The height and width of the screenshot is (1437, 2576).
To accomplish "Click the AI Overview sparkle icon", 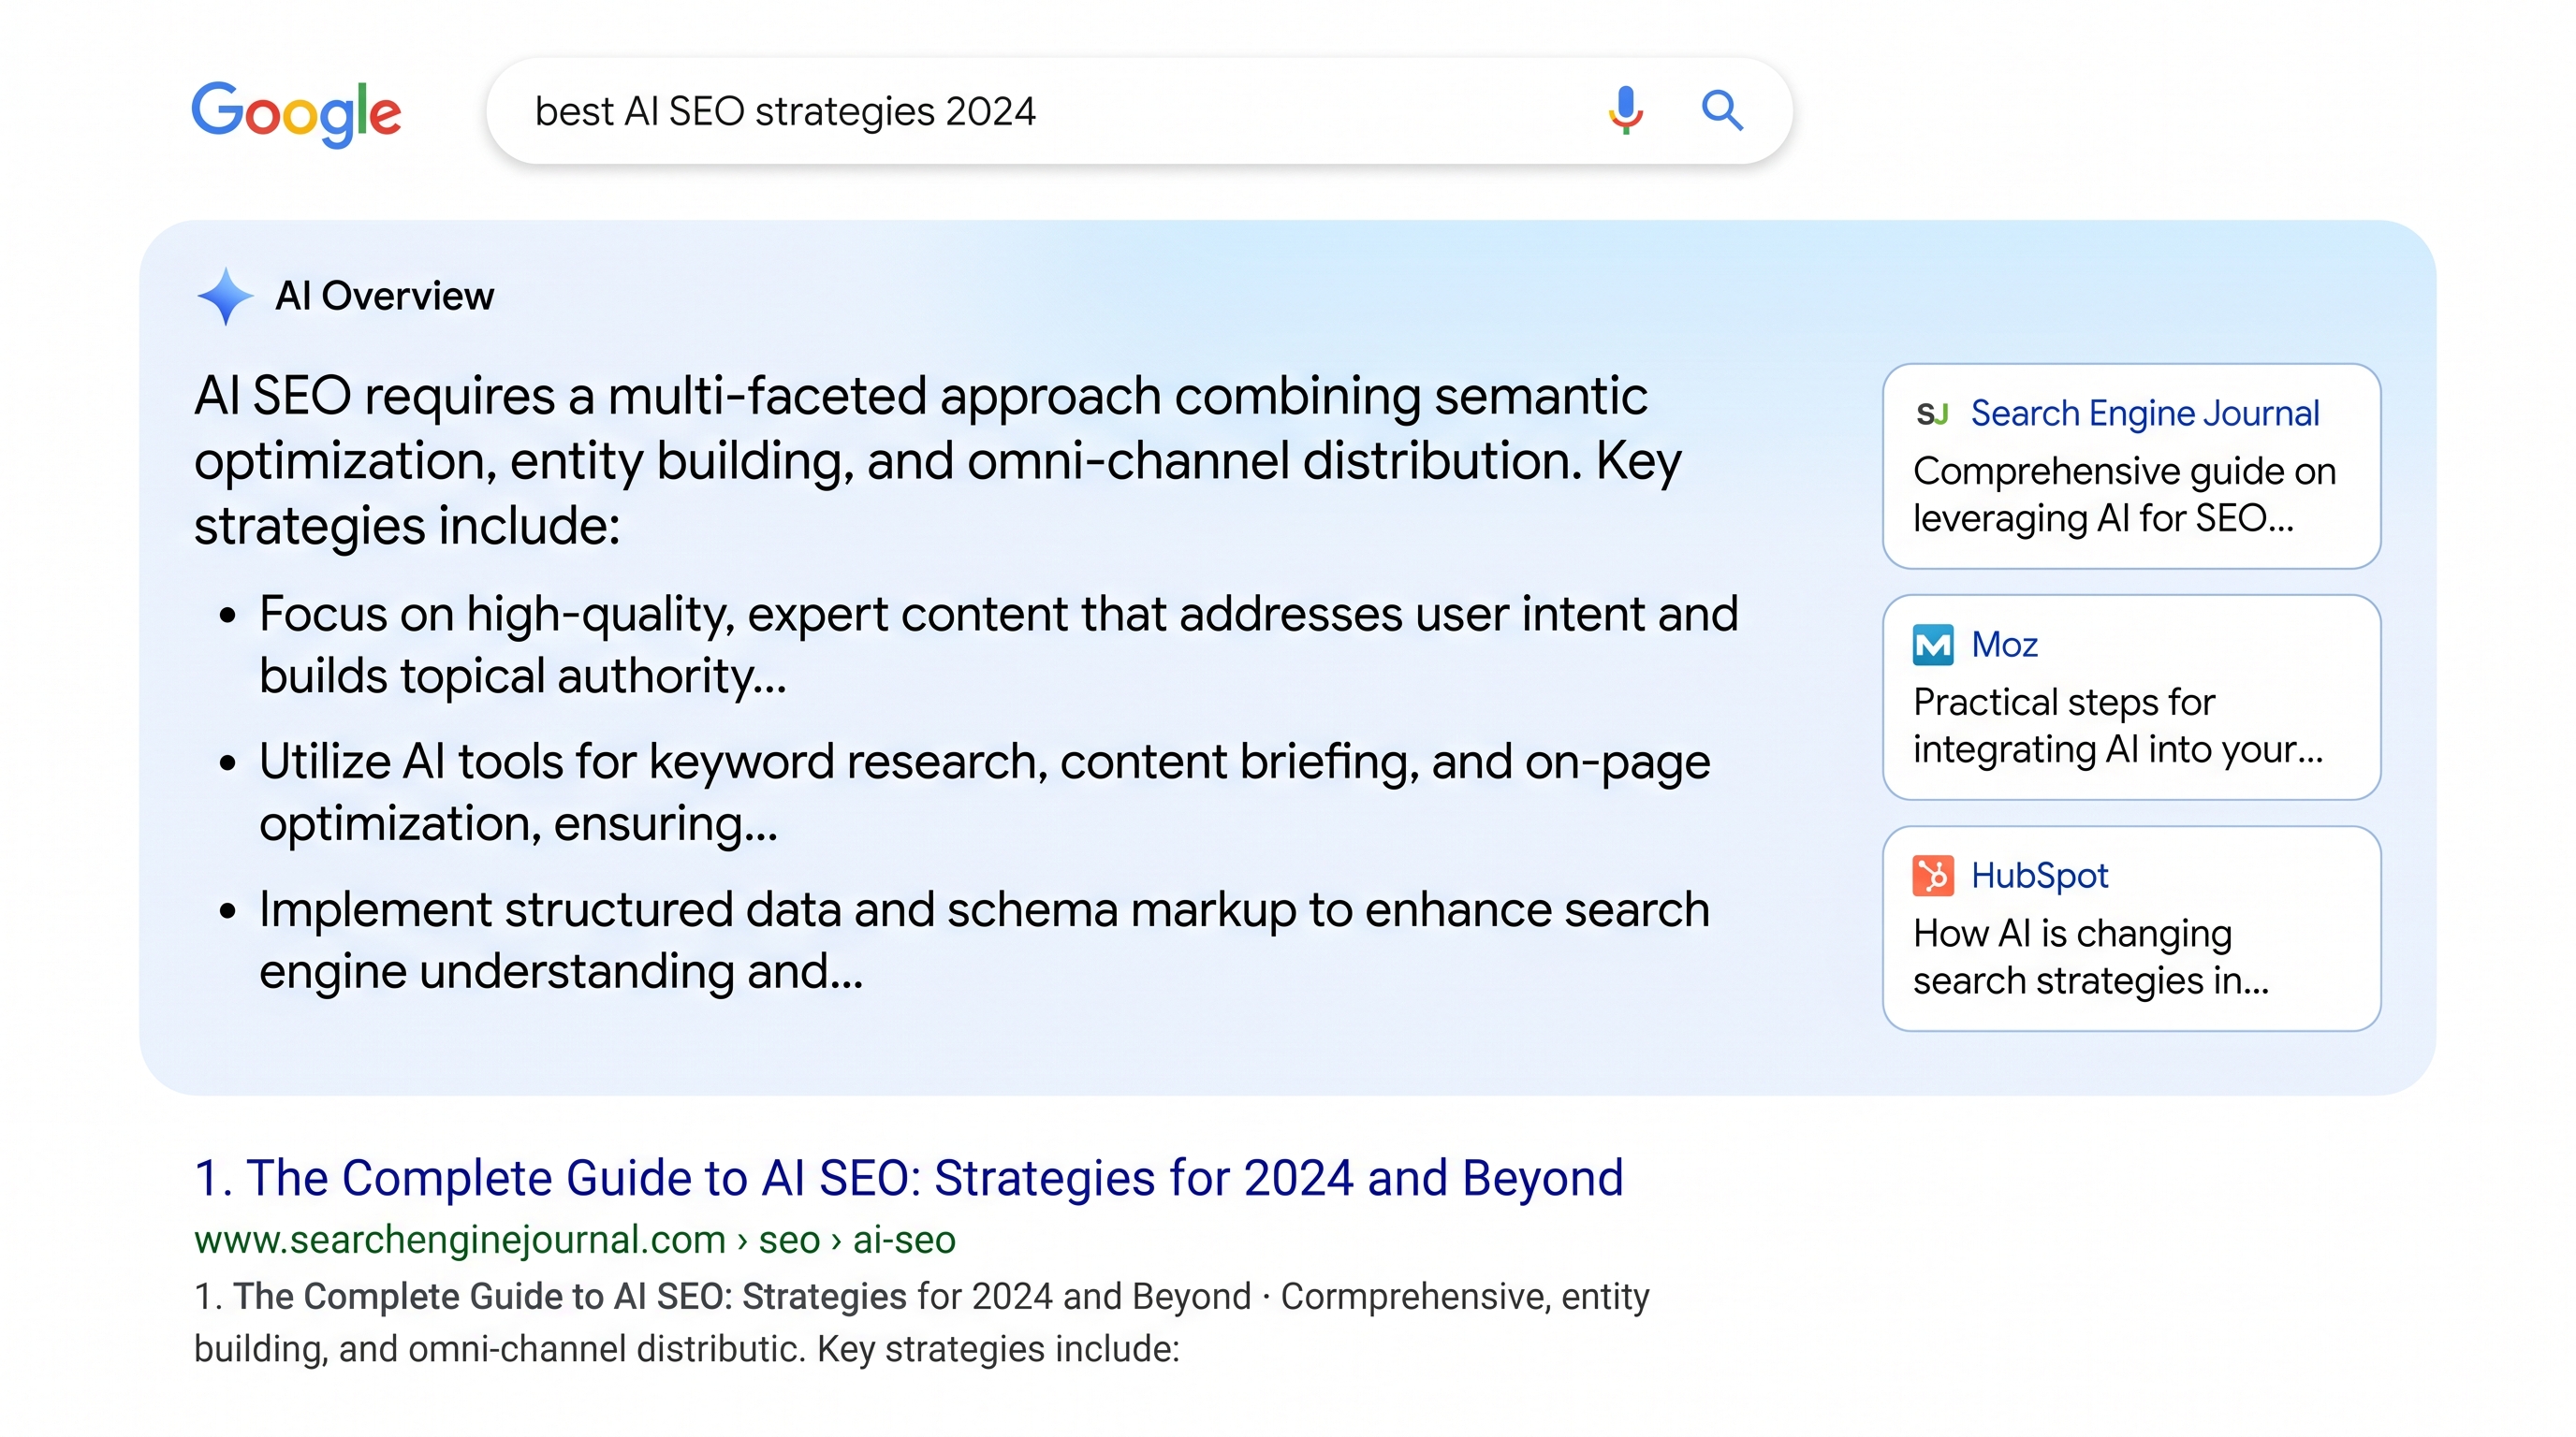I will 225,296.
